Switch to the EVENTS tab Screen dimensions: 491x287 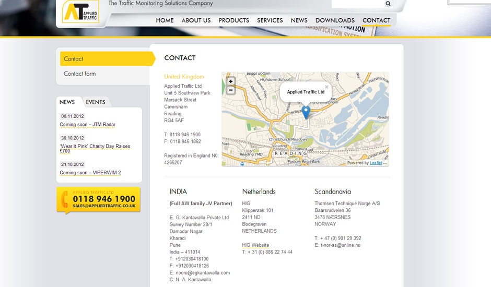[x=96, y=102]
